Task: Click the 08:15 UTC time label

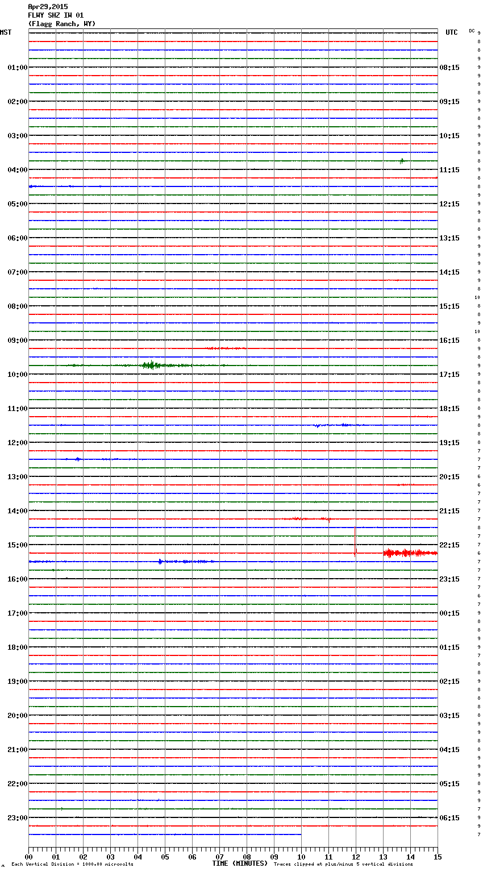Action: (x=449, y=68)
